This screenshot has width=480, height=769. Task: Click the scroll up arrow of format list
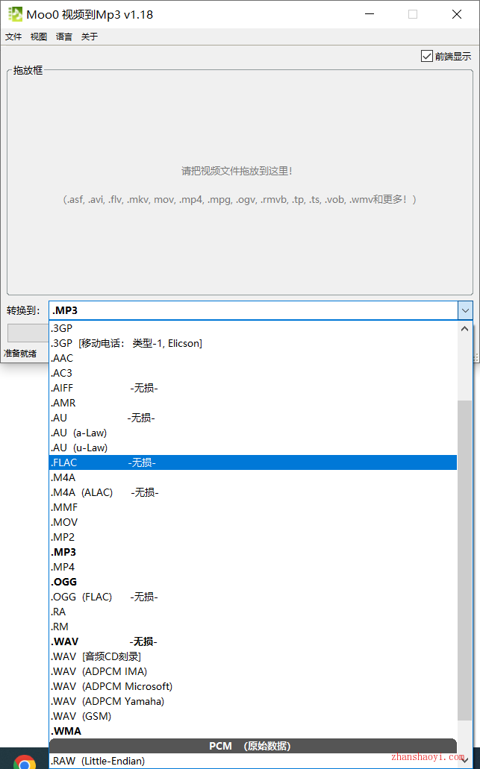click(x=465, y=329)
